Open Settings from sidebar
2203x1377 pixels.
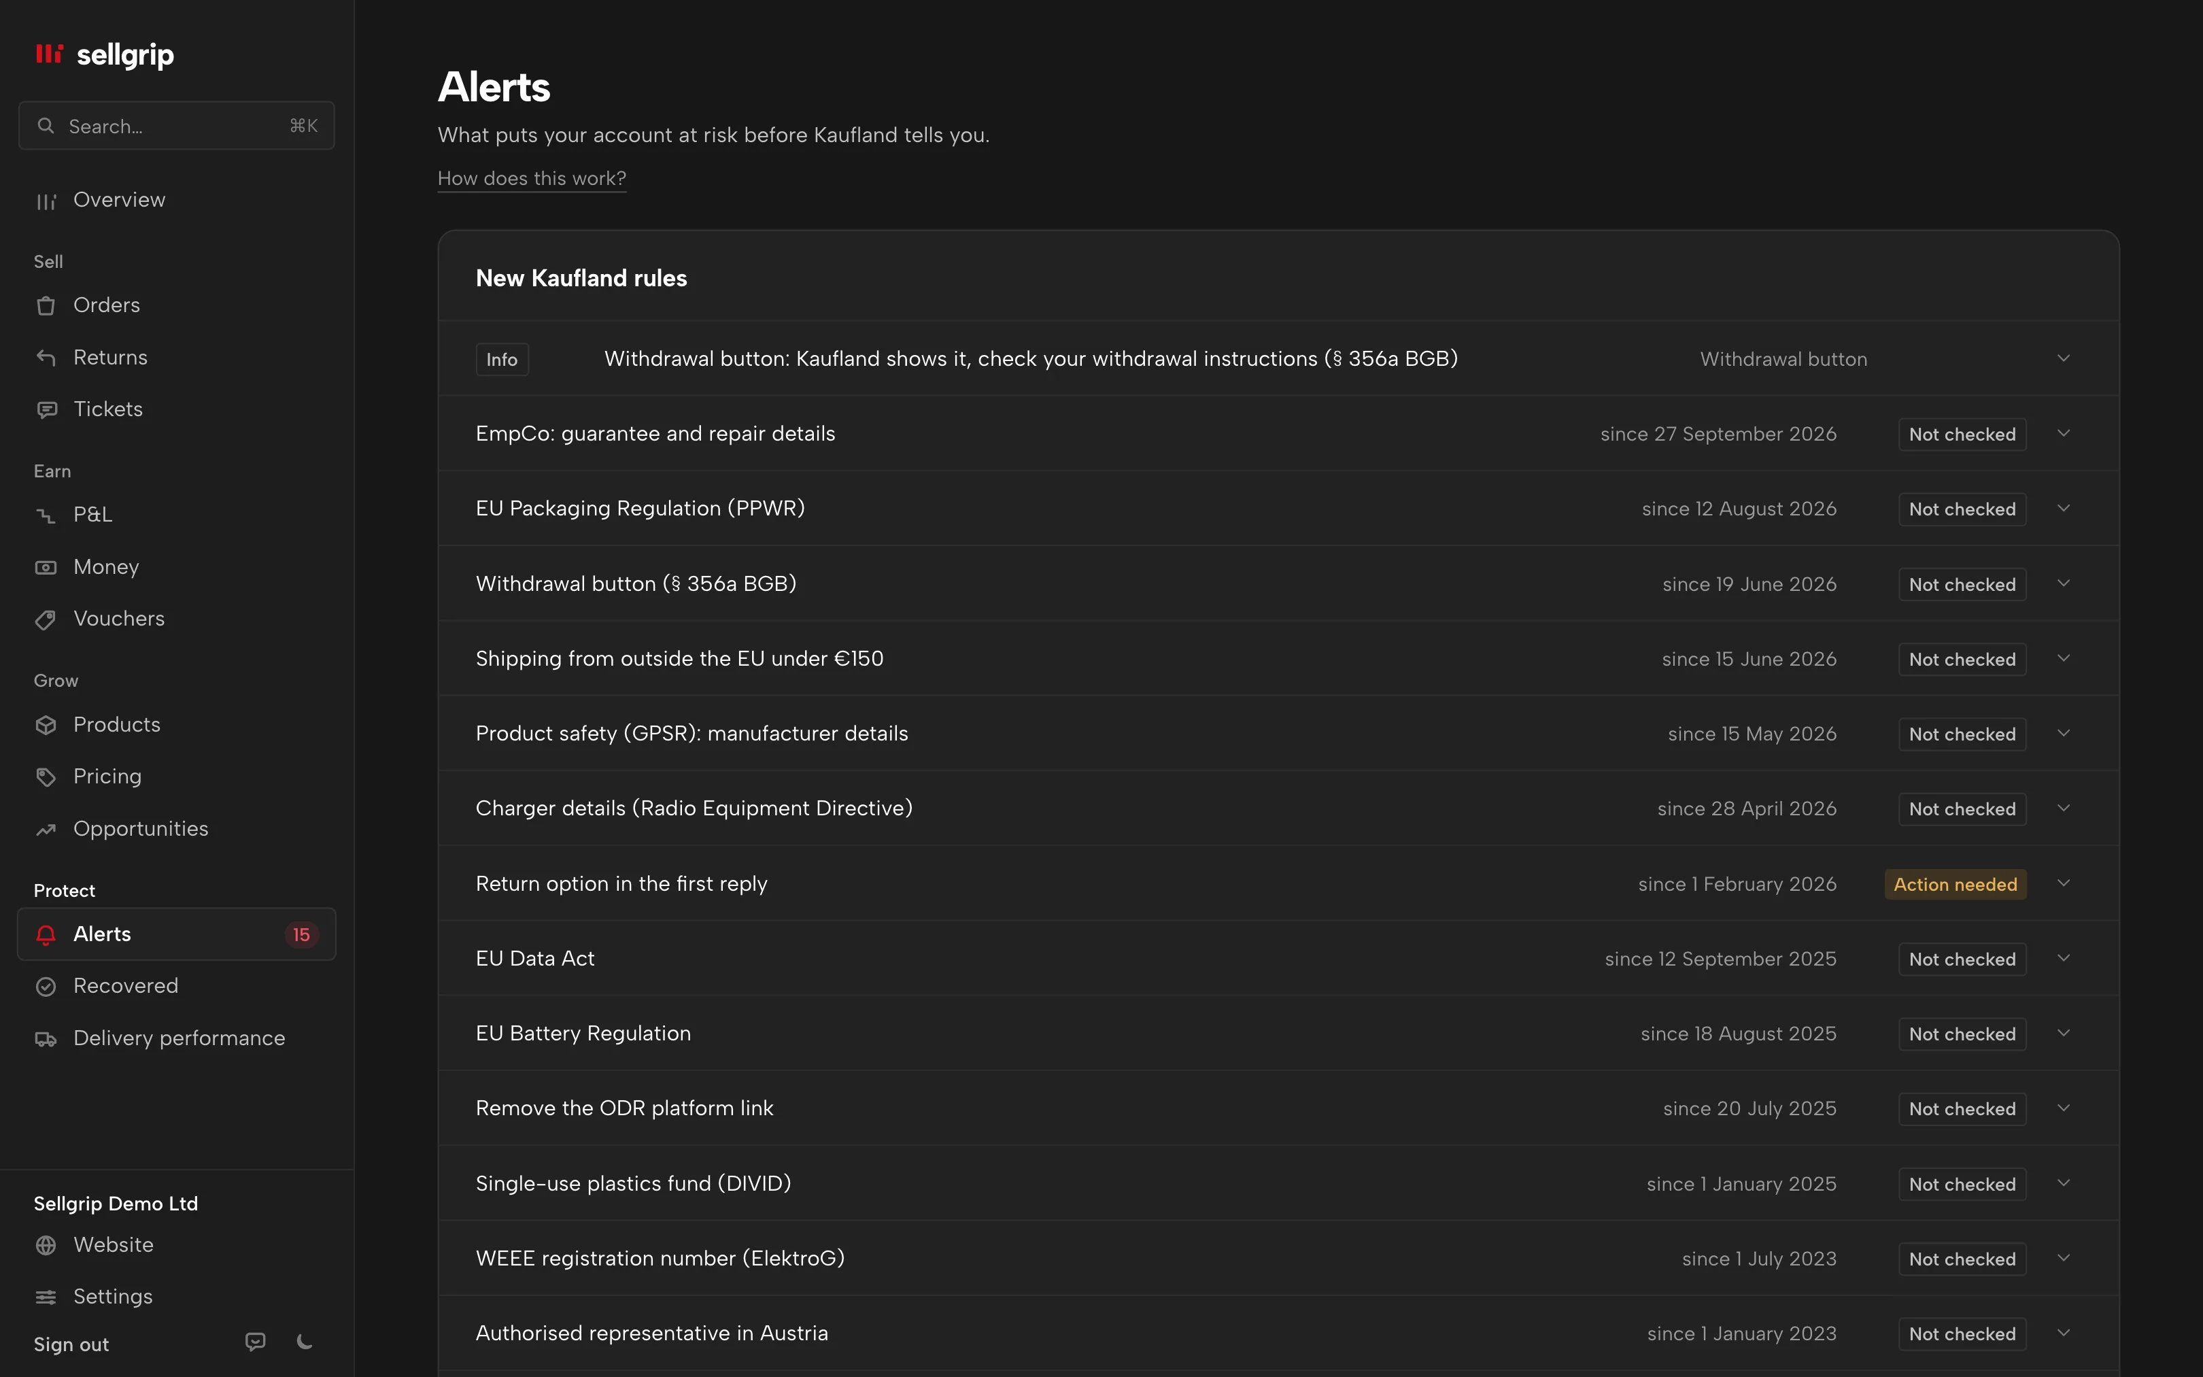(177, 1297)
